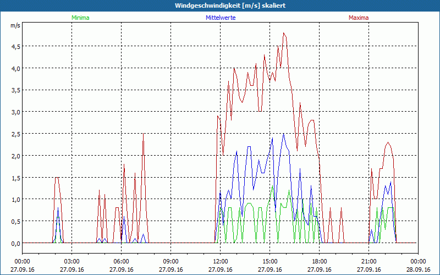Click the 1,5 y-axis value
The image size is (440, 275).
click(16, 178)
